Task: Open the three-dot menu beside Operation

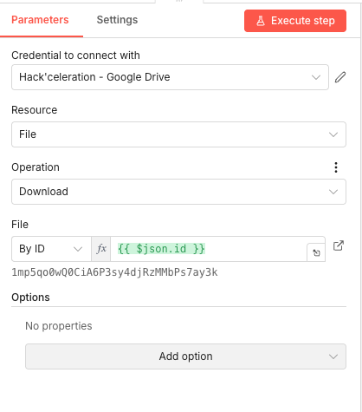Action: 336,167
